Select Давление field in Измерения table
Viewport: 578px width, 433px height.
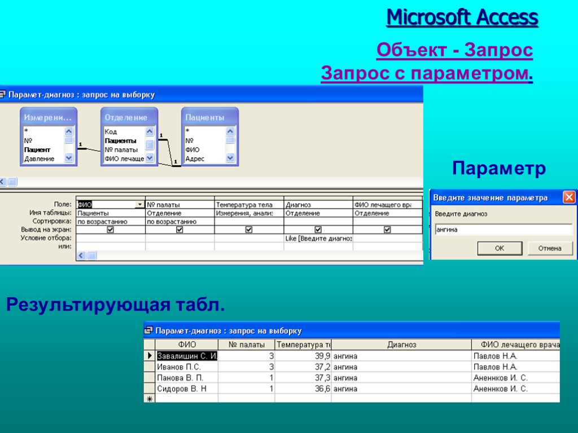coord(39,158)
